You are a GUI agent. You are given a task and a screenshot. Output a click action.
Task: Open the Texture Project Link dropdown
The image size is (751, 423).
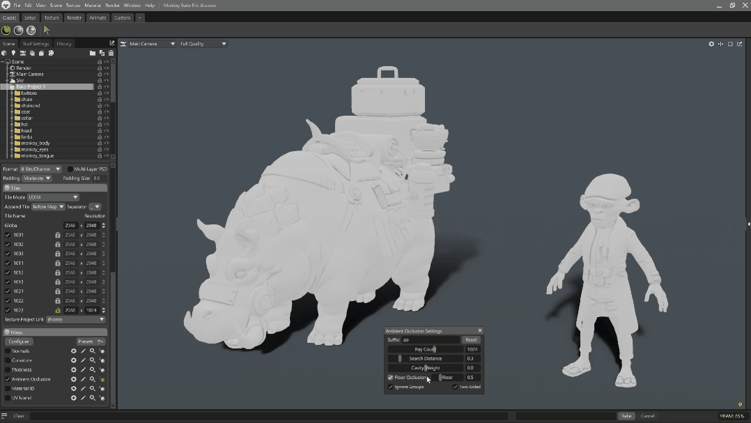pos(76,320)
